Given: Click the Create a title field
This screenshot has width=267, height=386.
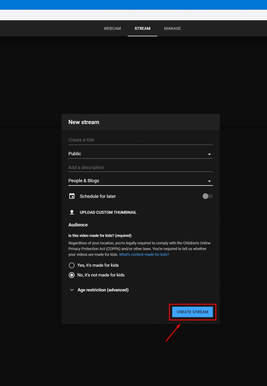Looking at the screenshot, I should tap(140, 140).
